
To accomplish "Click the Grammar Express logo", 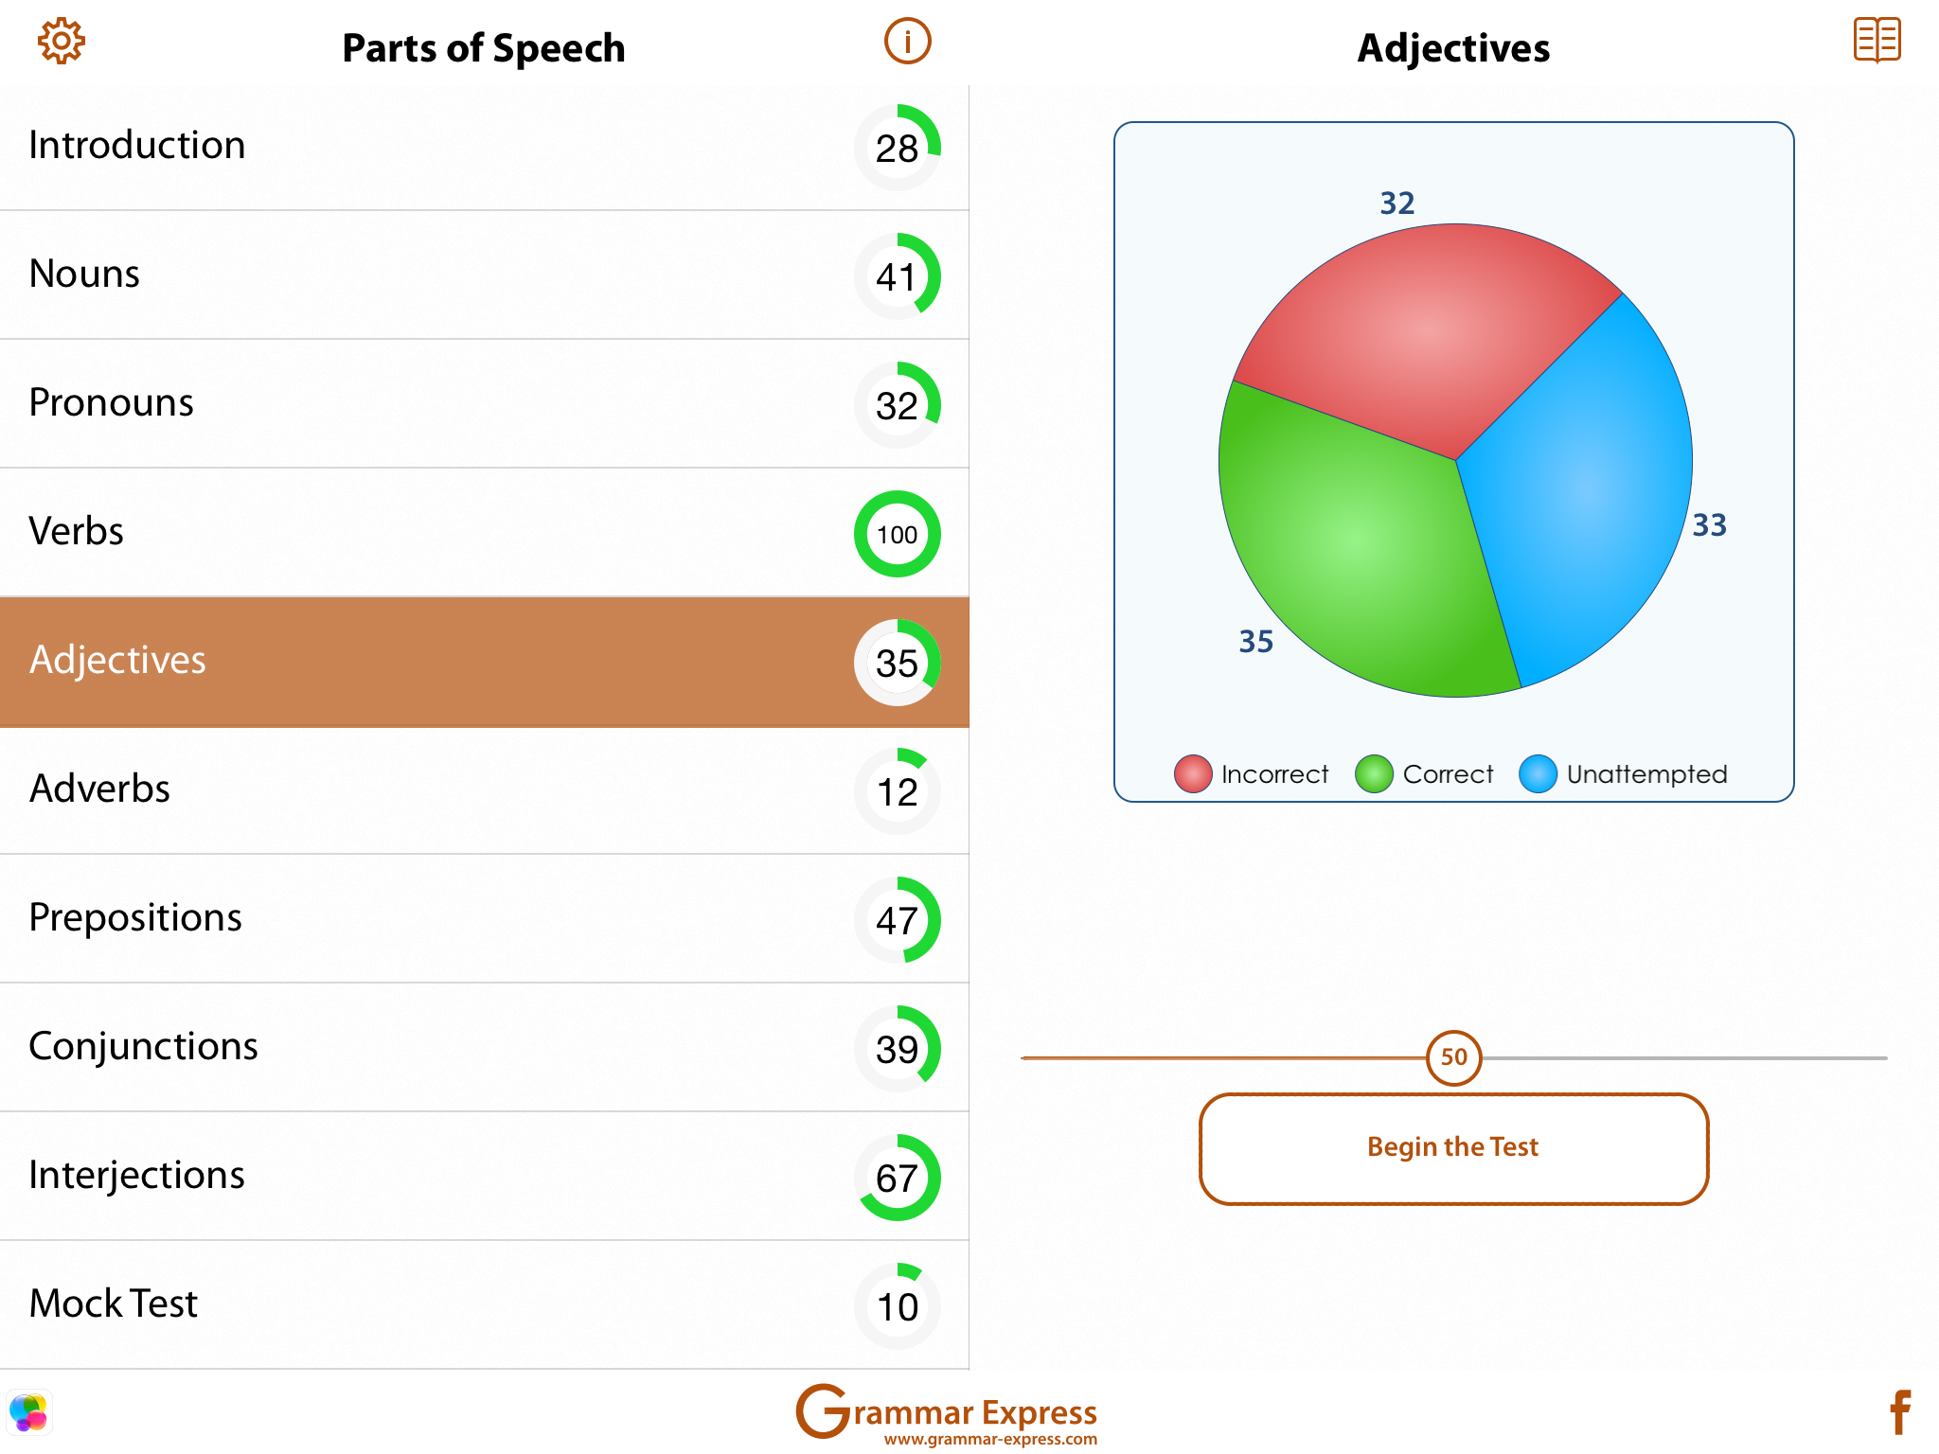I will 945,1410.
